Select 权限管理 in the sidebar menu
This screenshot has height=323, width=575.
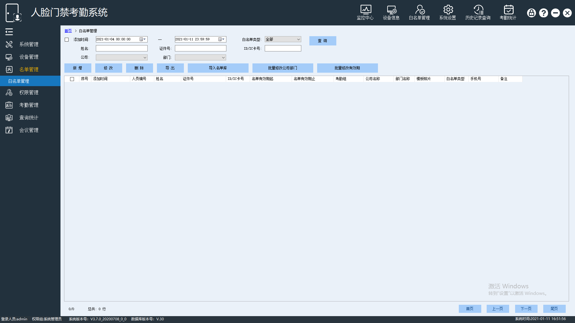click(x=29, y=92)
